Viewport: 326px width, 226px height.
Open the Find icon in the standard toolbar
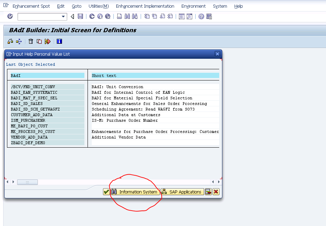[127, 16]
